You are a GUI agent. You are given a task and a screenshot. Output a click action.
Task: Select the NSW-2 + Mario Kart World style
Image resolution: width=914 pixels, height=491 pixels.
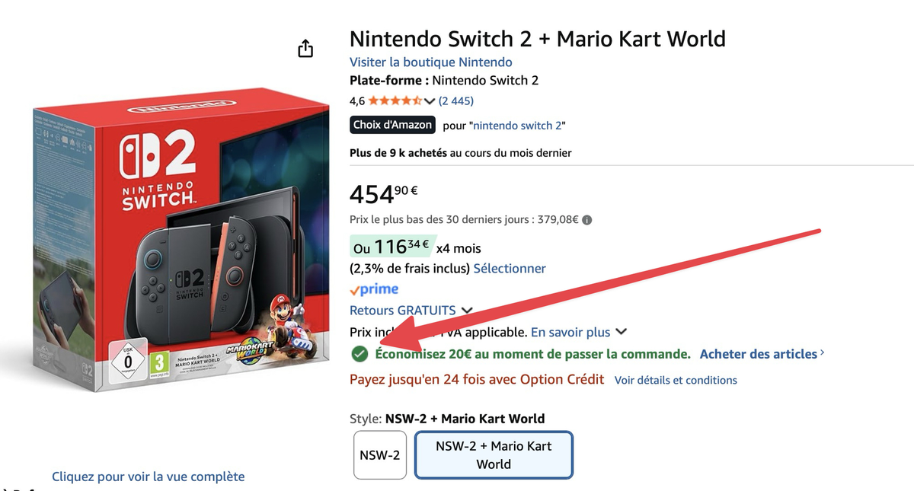point(493,454)
